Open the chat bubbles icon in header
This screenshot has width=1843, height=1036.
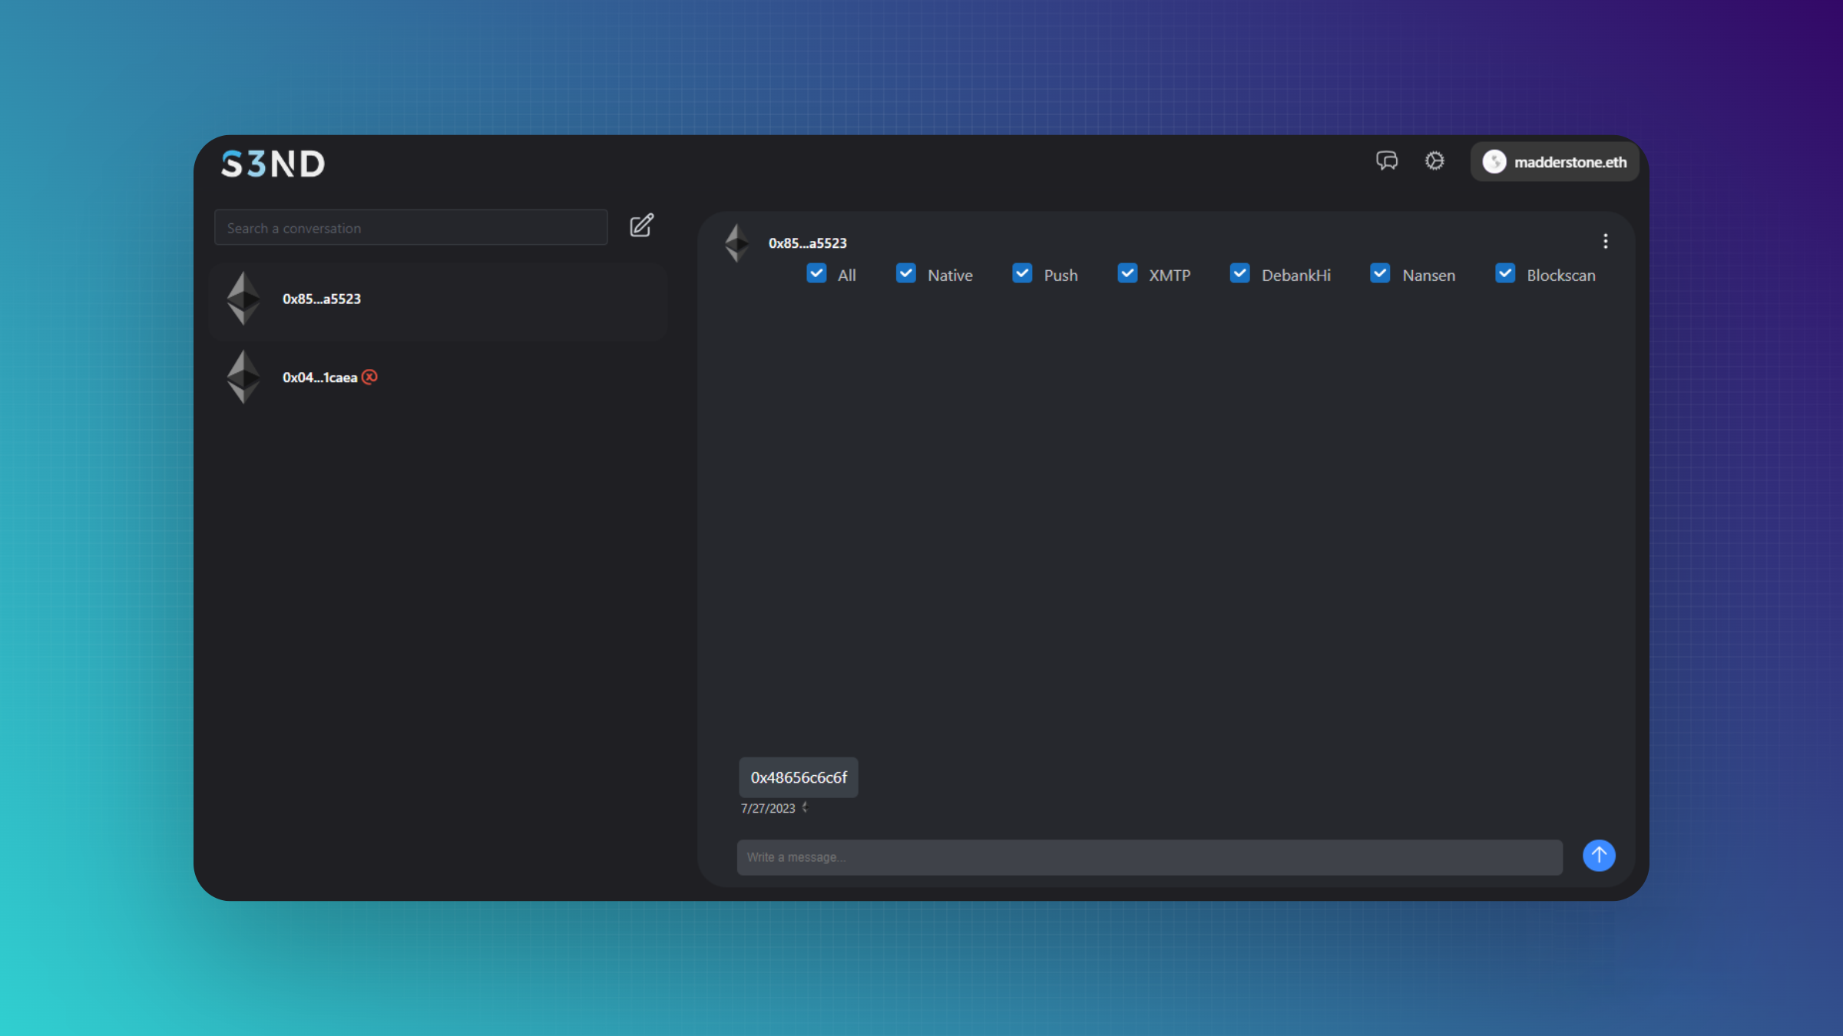coord(1386,161)
